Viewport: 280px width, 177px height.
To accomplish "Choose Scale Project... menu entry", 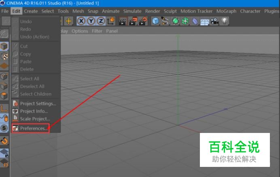I will coord(36,119).
